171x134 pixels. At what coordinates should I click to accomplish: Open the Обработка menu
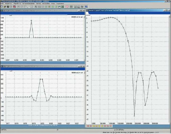pyautogui.click(x=17, y=4)
